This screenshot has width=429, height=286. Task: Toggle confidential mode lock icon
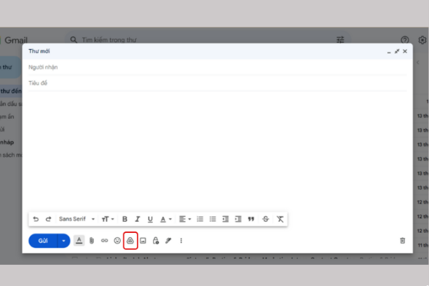(156, 241)
